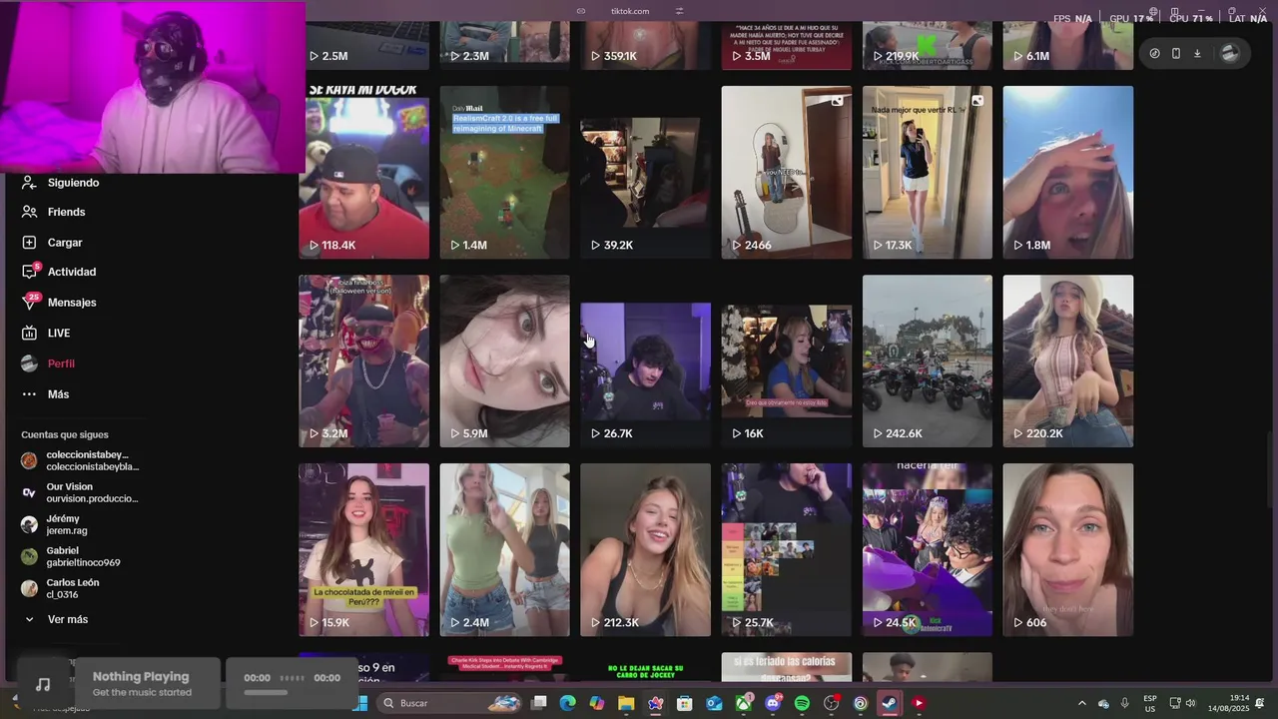
Task: Open the profile avatar in floating toolbar
Action: click(x=1230, y=54)
